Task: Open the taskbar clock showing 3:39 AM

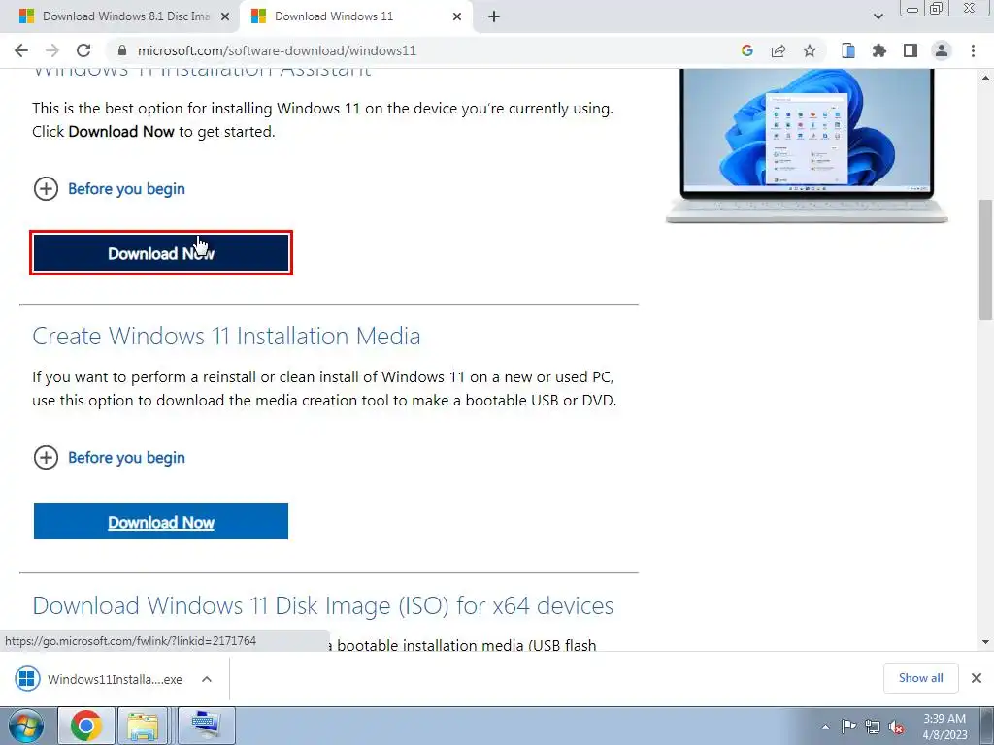Action: (x=944, y=727)
